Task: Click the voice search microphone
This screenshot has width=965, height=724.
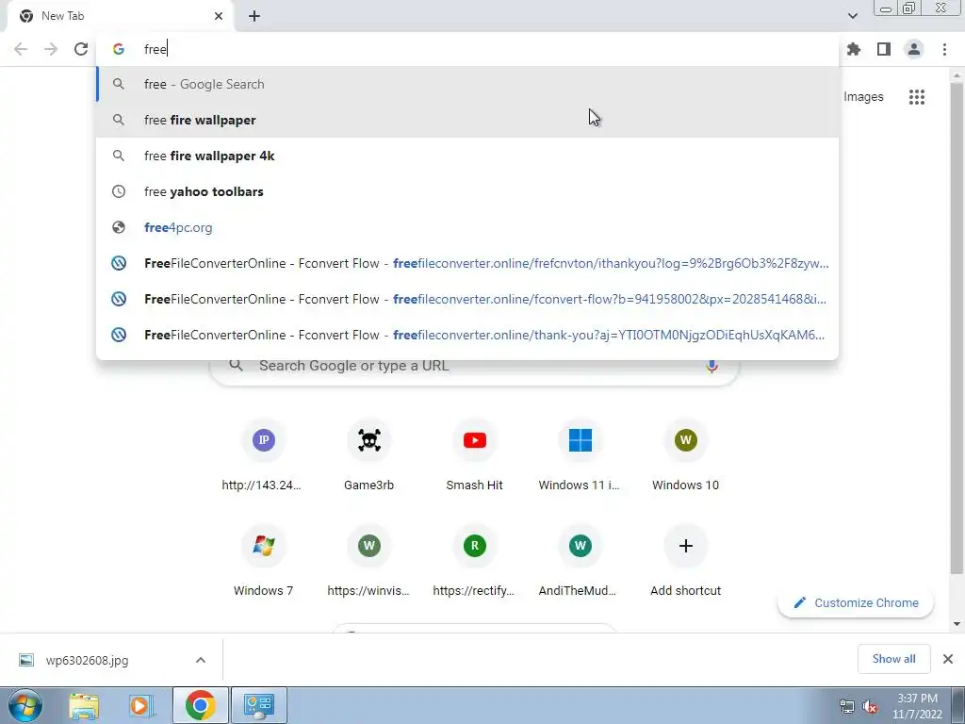Action: [x=711, y=366]
